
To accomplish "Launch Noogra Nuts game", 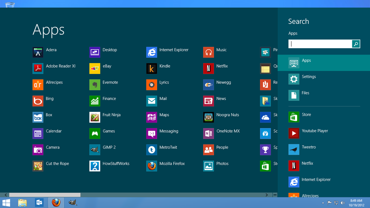I will 208,117.
